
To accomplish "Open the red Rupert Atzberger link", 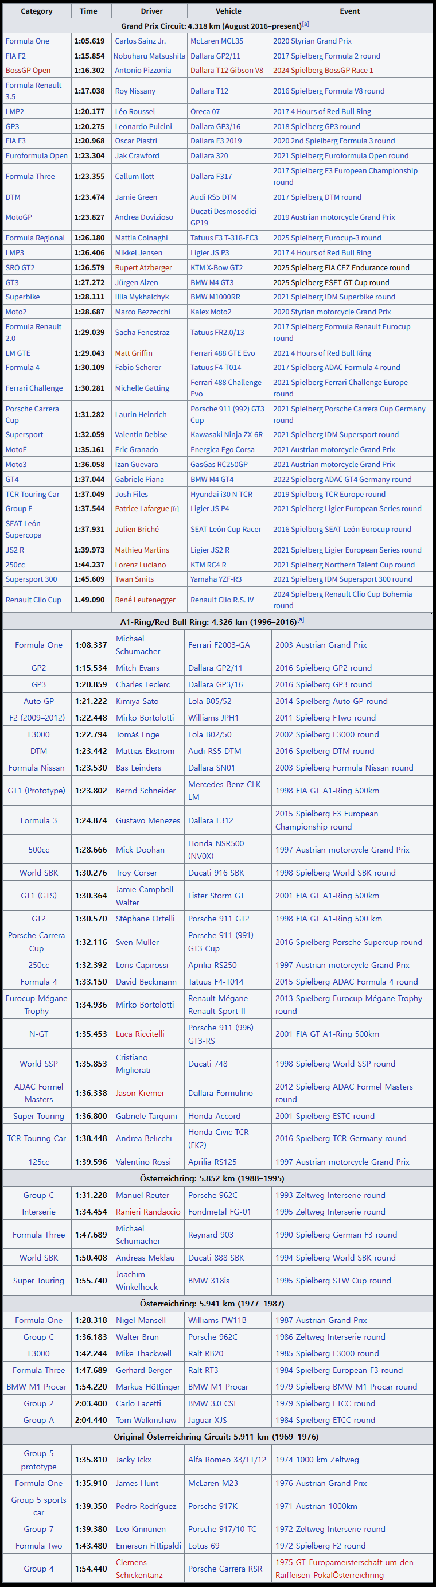I will point(143,268).
